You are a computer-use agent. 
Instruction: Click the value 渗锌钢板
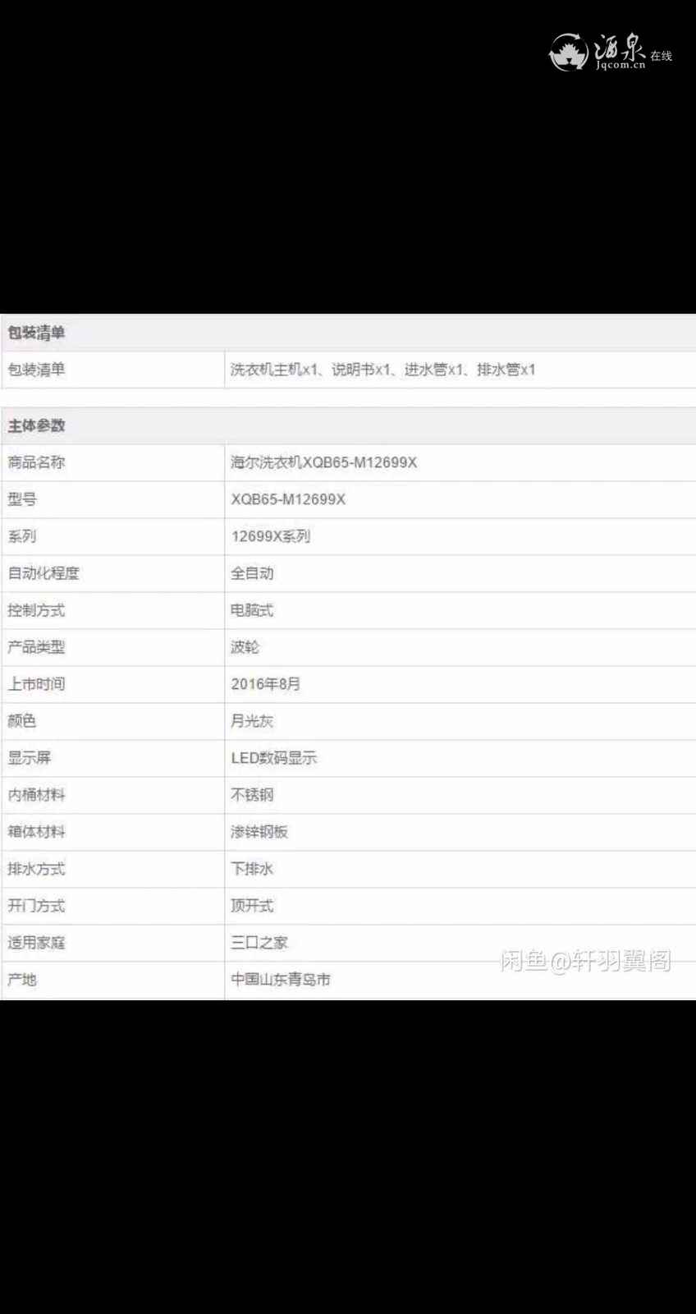point(259,832)
